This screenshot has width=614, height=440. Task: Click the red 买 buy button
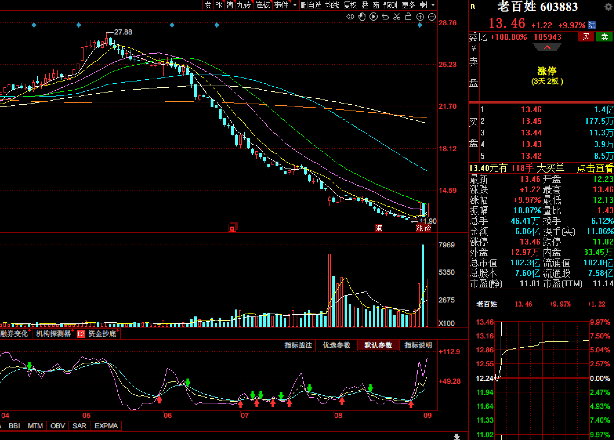coord(586,37)
